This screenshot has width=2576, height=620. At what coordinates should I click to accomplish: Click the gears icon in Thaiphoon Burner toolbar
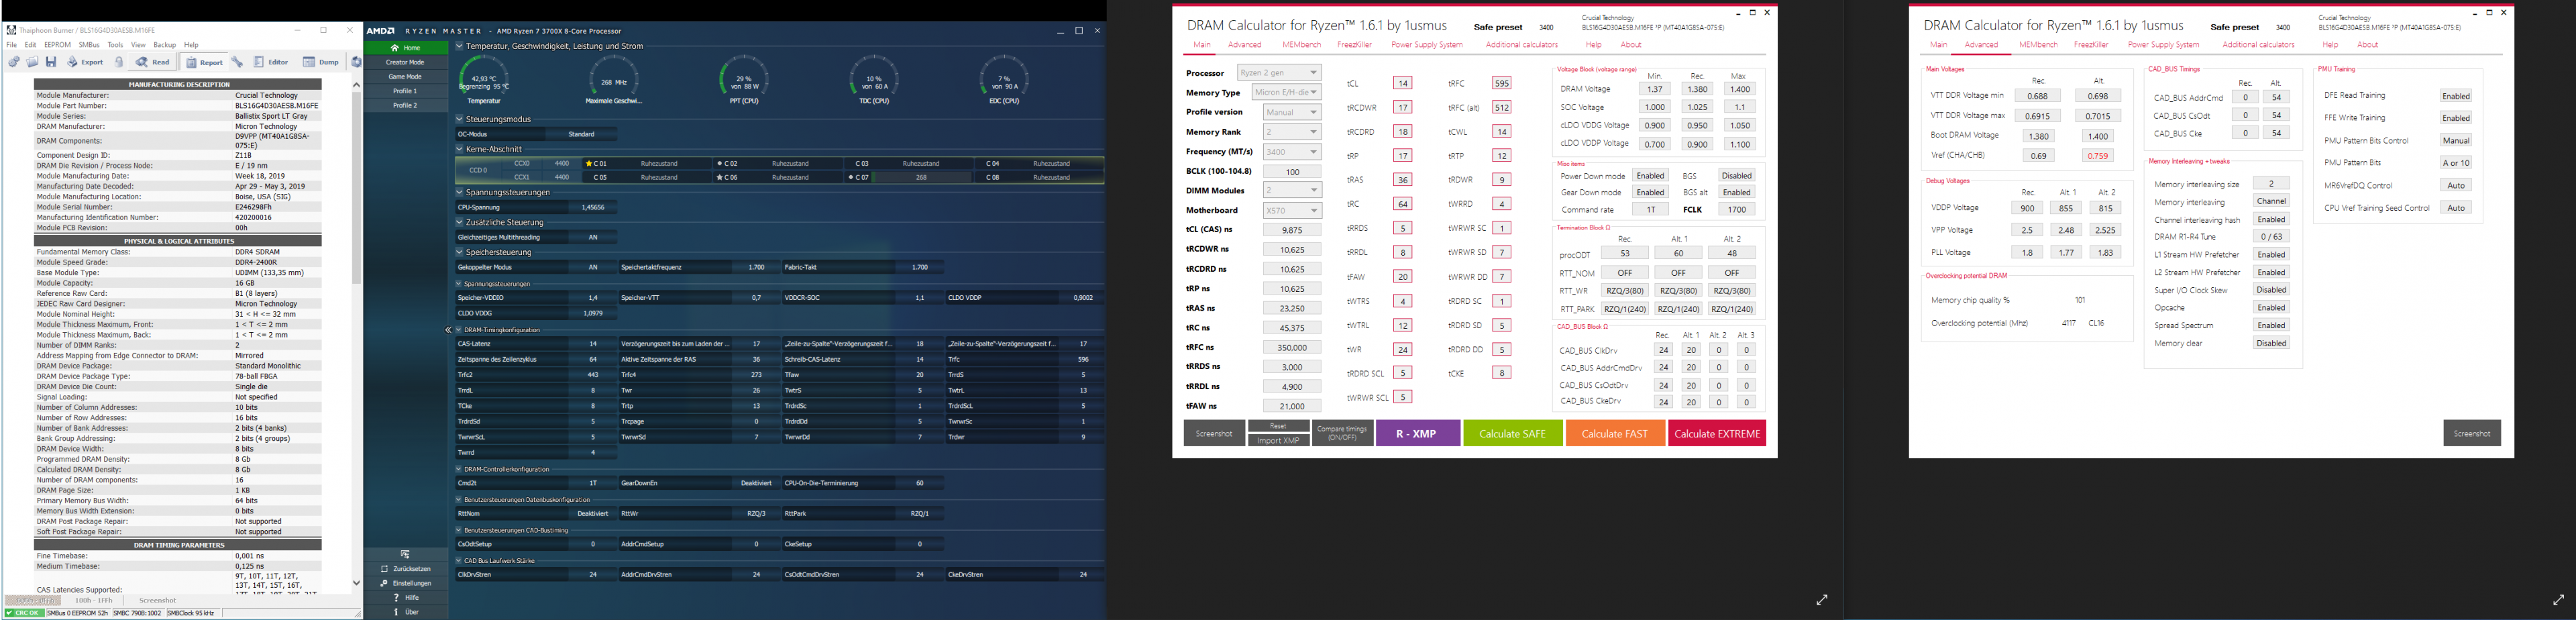tap(14, 62)
